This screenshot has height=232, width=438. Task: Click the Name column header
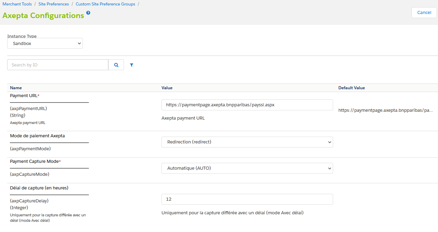coord(16,88)
